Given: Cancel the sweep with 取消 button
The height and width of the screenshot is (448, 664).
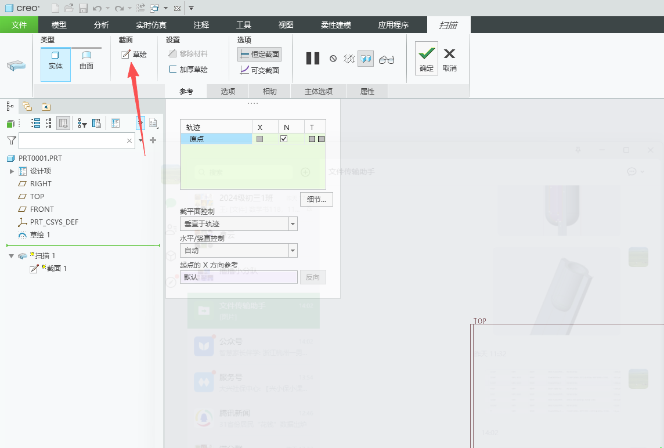Looking at the screenshot, I should pyautogui.click(x=449, y=59).
